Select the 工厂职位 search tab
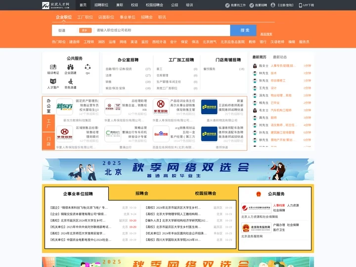 pos(85,17)
